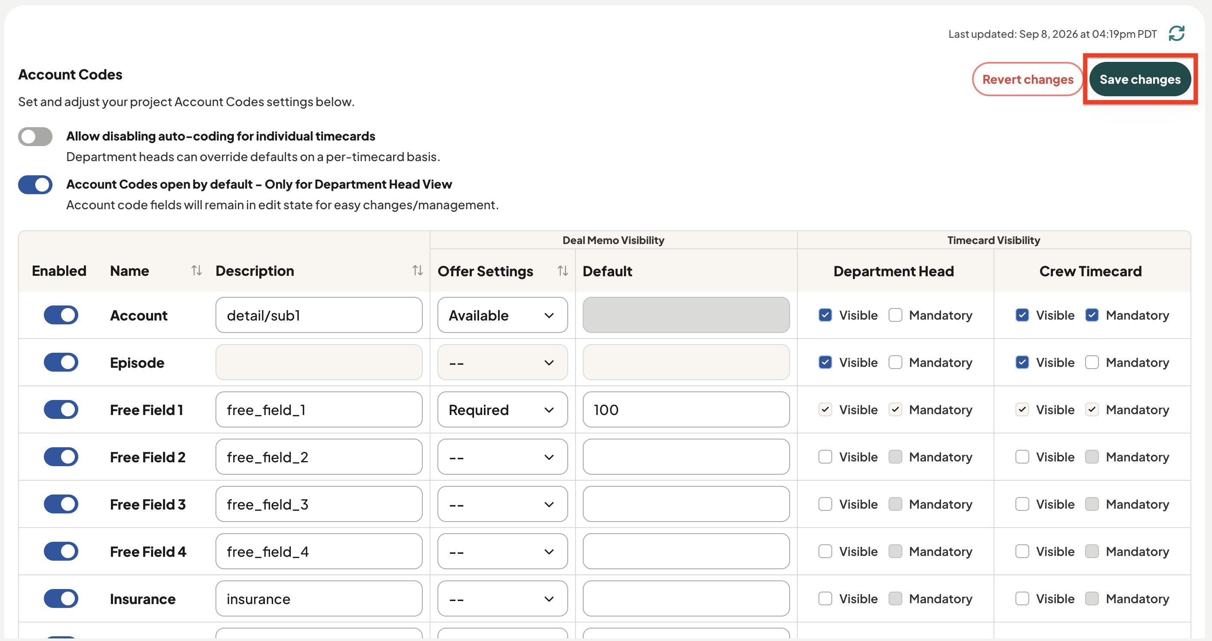Click the Department Head column header
Viewport: 1212px width, 641px height.
[x=893, y=271]
